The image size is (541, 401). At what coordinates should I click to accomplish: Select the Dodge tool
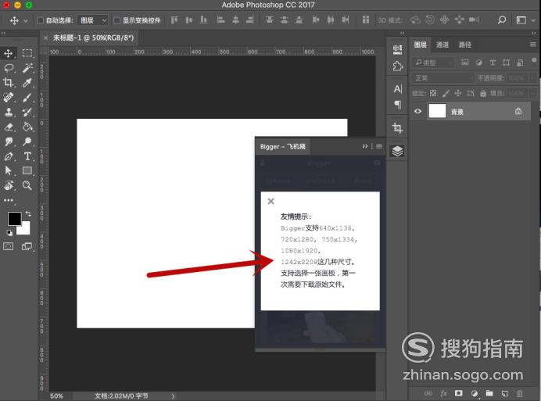point(27,141)
